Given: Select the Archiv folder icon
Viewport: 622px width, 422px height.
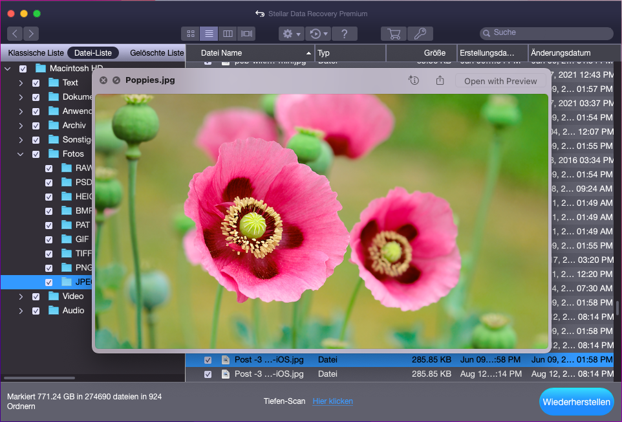Looking at the screenshot, I should coord(54,126).
